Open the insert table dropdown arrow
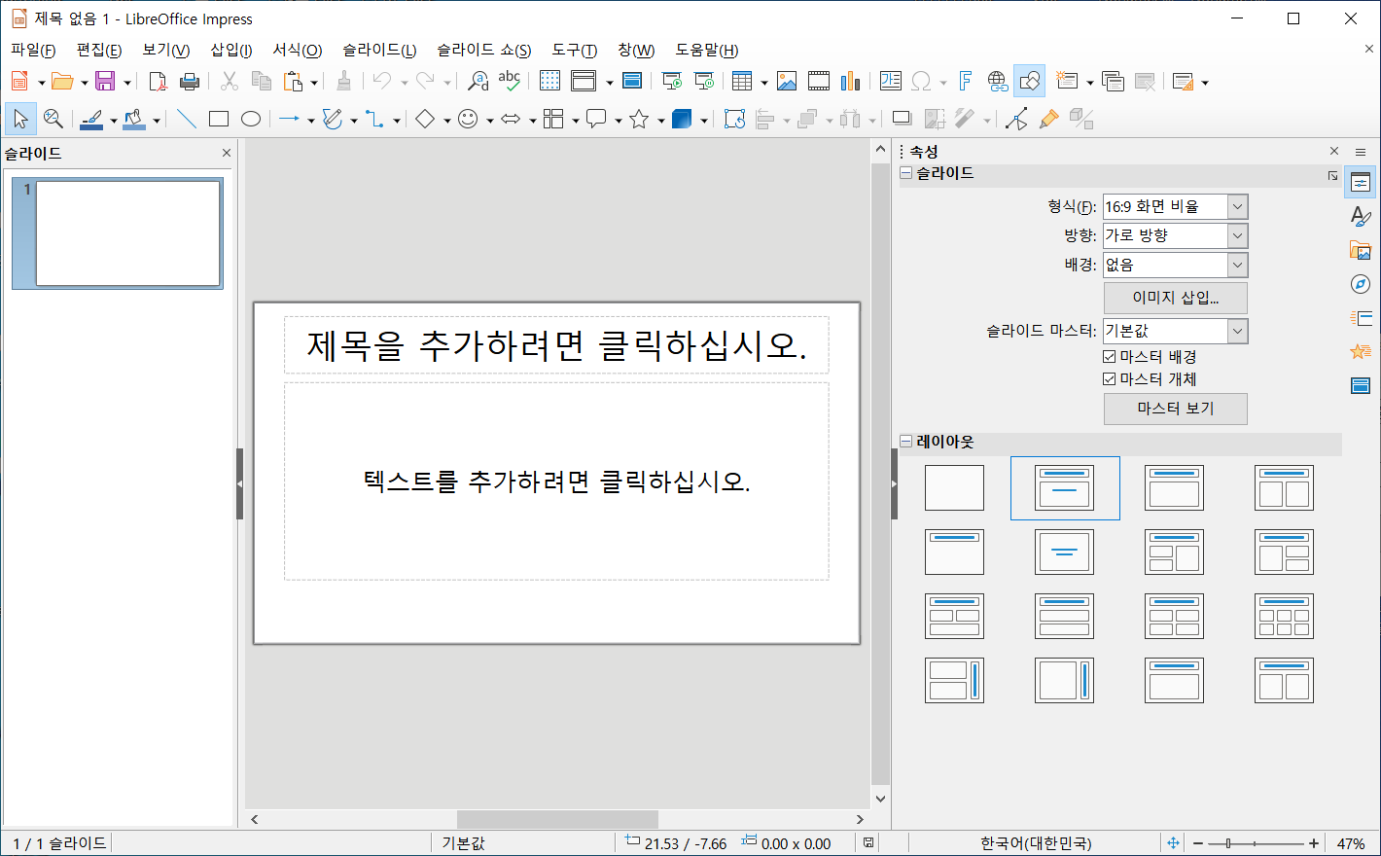Screen dimensions: 1381x856 (x=764, y=83)
